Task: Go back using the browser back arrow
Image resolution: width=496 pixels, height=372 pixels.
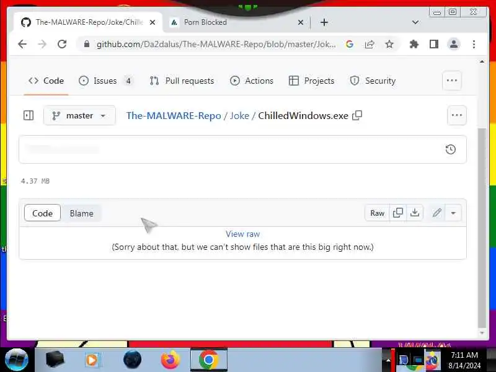Action: pos(22,44)
